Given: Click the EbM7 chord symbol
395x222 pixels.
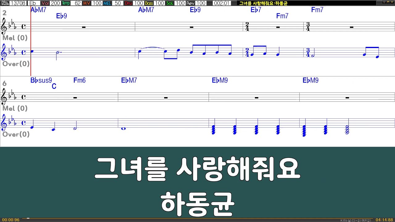Looking at the screenshot, I should point(129,80).
